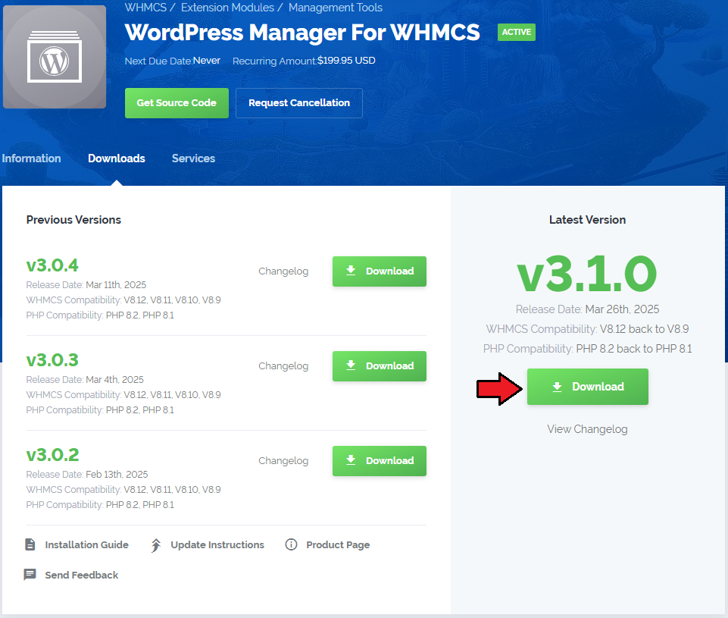
Task: Open the Product Page link
Action: (x=338, y=544)
